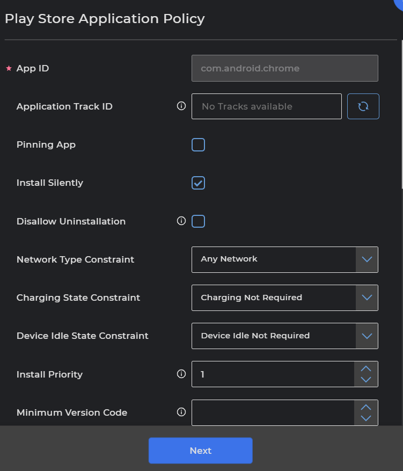
Task: Tick the Disallow Uninstallation checkbox
Action: [x=198, y=221]
